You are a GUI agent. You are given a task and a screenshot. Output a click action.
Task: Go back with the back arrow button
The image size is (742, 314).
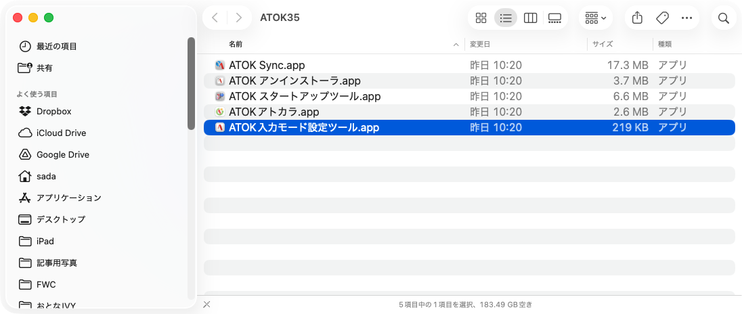point(215,18)
